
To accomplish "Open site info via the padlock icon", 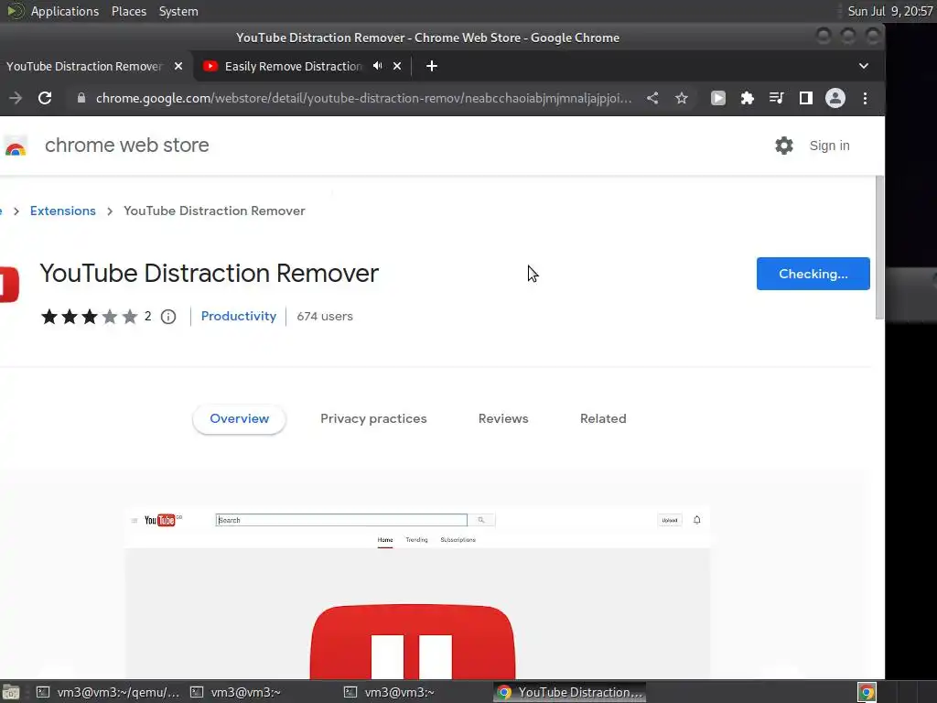I will [x=81, y=98].
